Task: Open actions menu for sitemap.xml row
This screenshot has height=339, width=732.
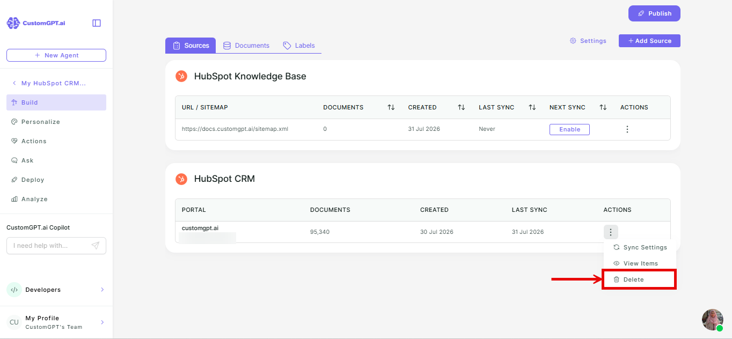Action: (x=627, y=129)
